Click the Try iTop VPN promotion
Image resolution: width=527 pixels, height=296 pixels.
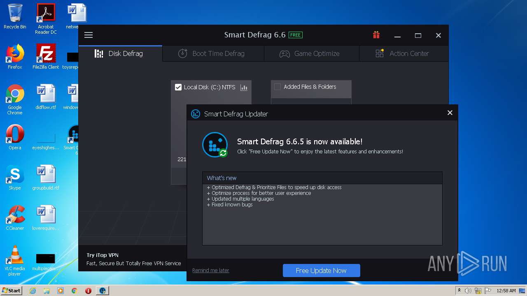[x=133, y=259]
